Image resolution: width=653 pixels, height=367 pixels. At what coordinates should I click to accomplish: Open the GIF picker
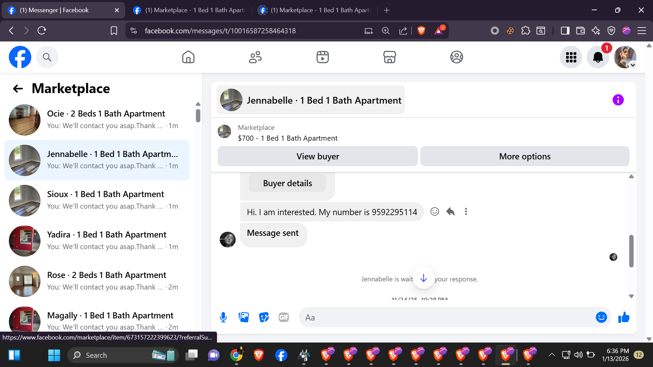click(x=284, y=317)
